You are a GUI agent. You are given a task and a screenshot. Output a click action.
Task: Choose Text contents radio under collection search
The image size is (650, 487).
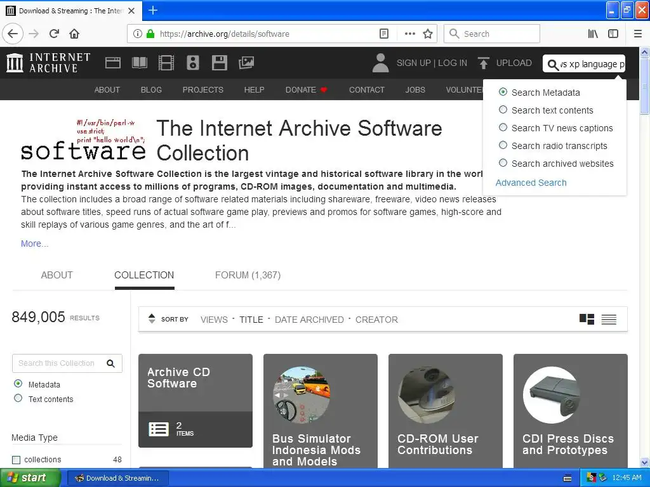click(x=18, y=398)
